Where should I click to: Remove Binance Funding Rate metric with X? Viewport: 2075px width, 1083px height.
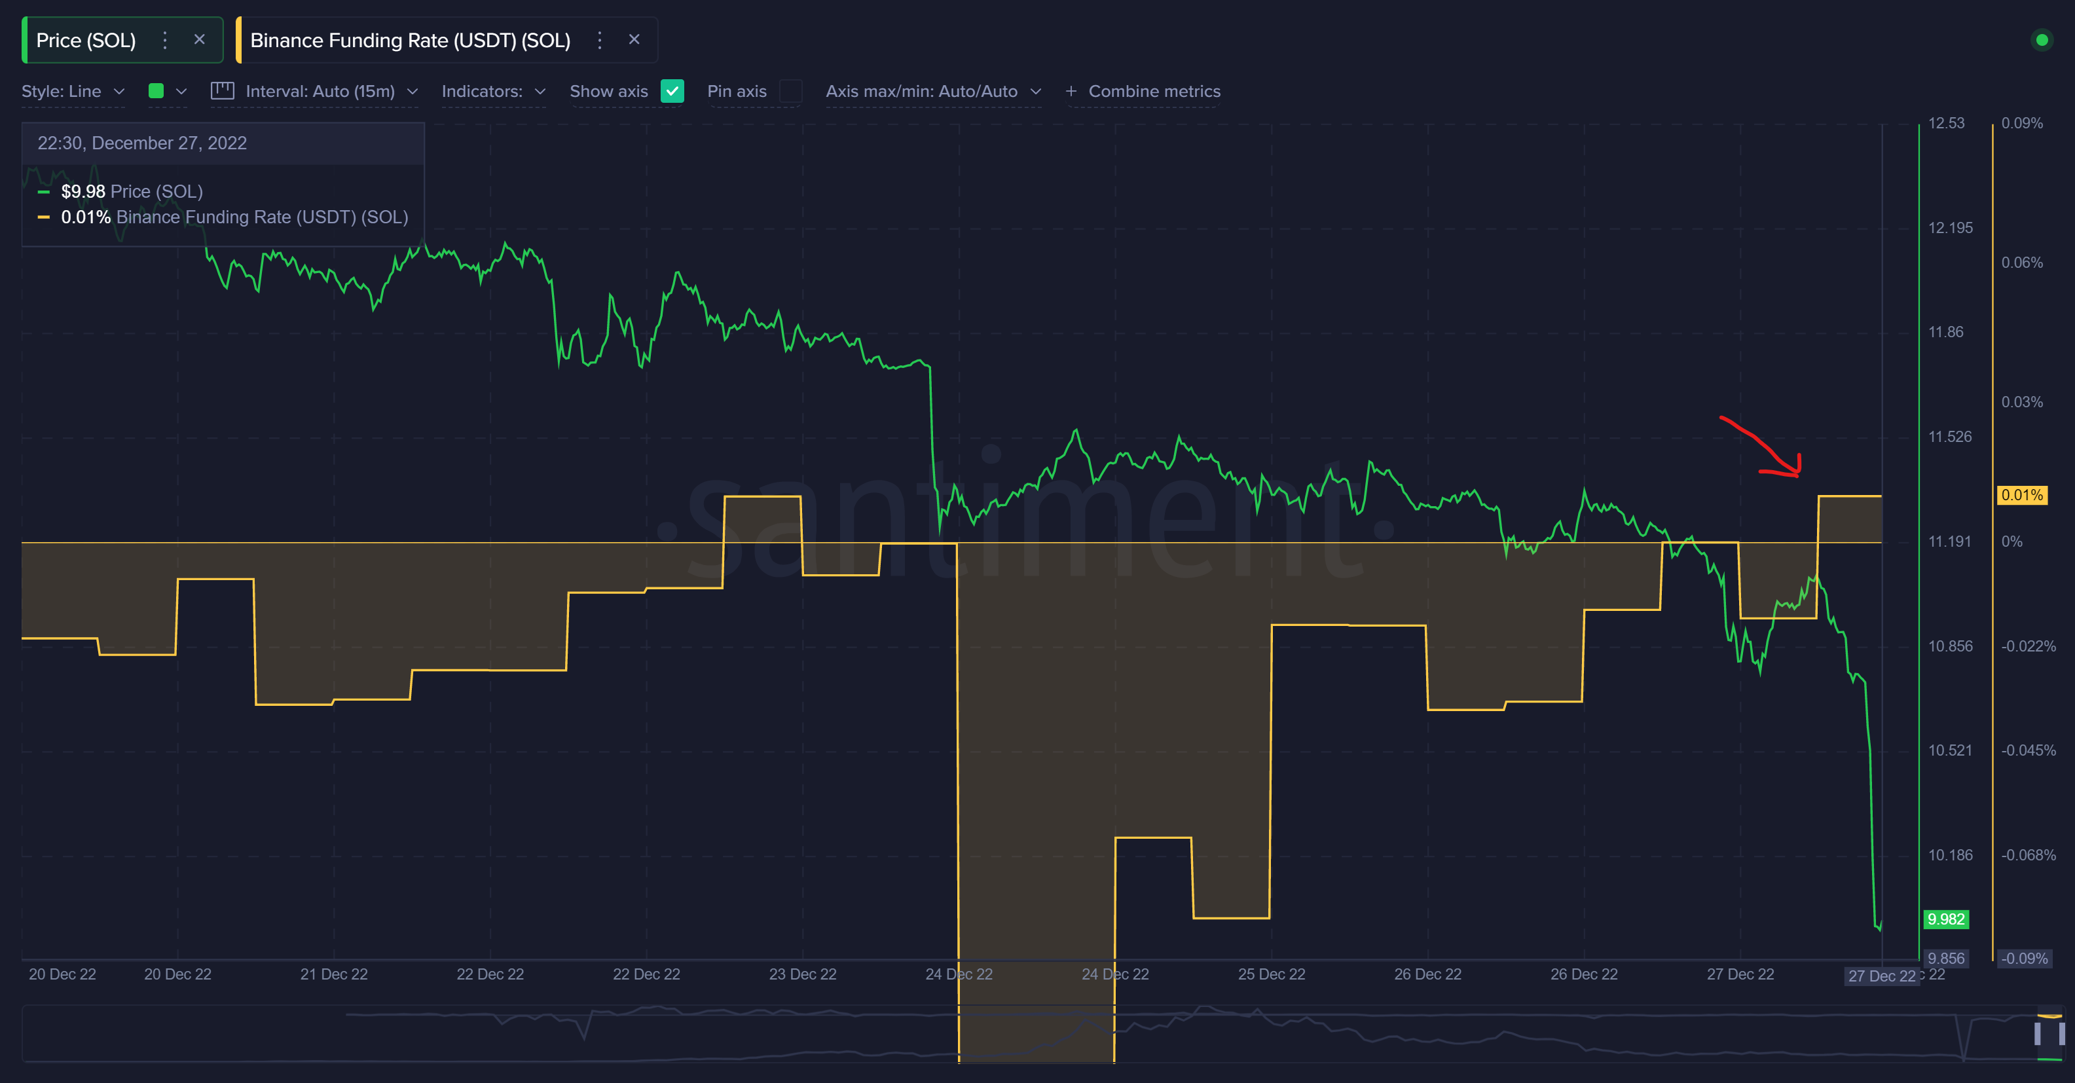click(x=634, y=39)
